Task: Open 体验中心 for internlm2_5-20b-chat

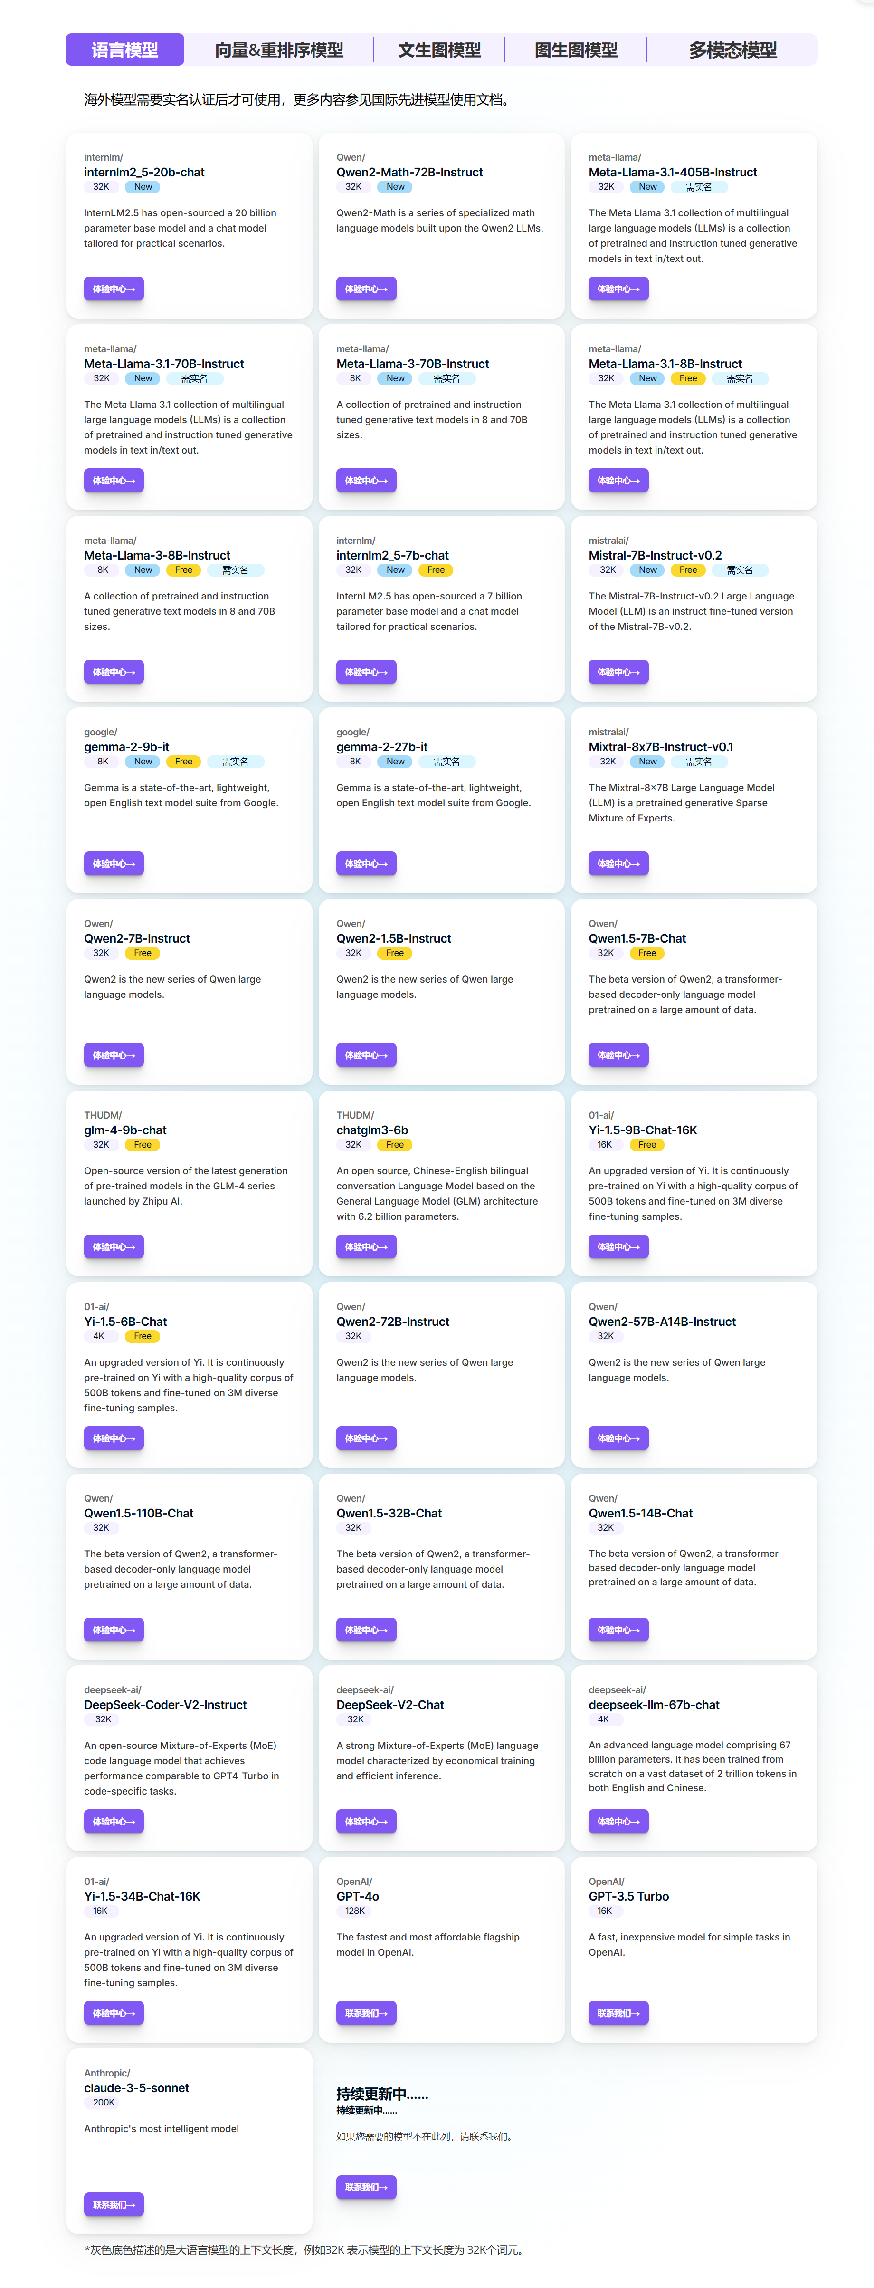Action: [114, 289]
